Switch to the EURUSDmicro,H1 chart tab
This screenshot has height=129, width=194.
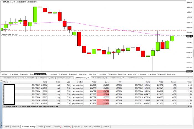[x=10, y=78]
